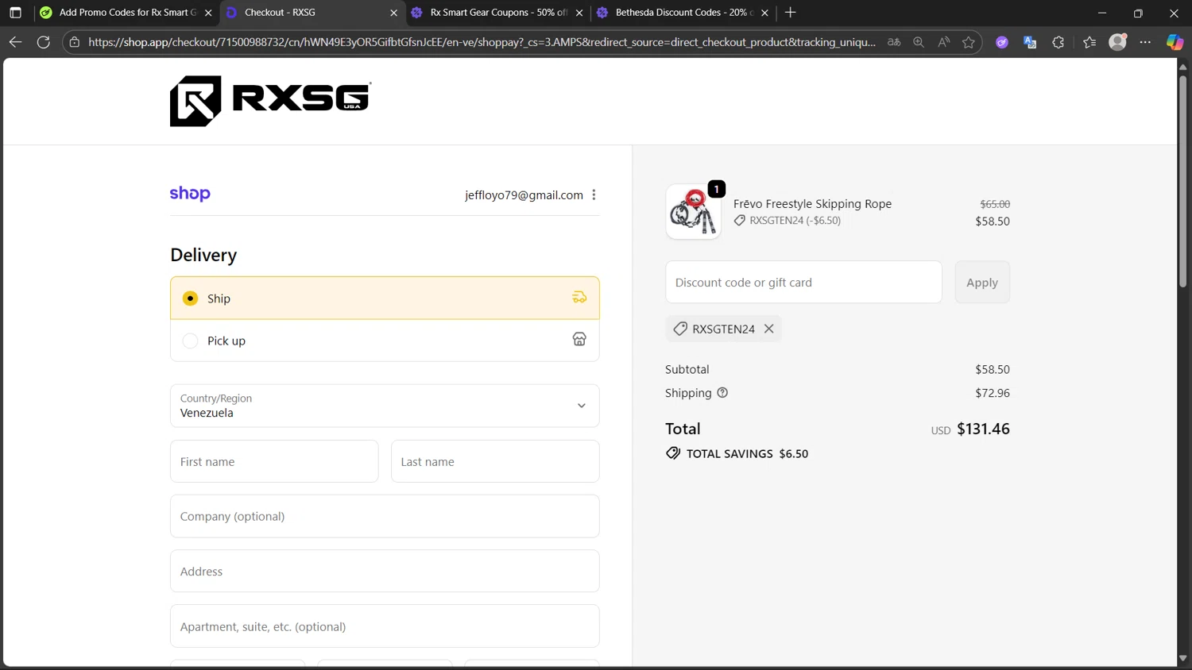The width and height of the screenshot is (1192, 670).
Task: Click the translate page icon in address bar
Action: pos(894,42)
